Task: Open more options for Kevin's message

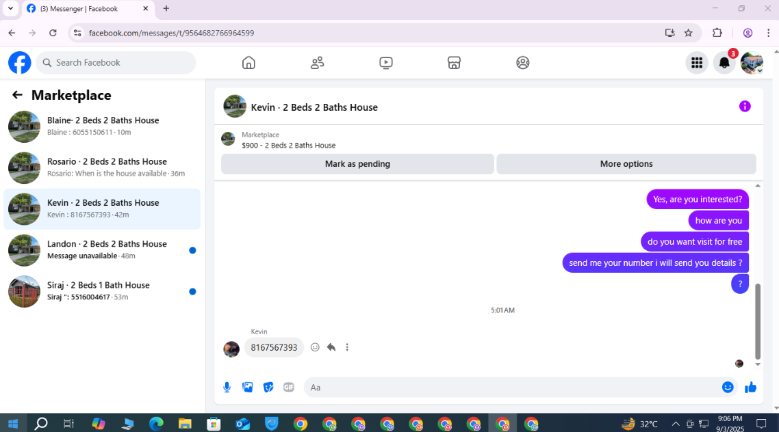Action: pos(347,347)
